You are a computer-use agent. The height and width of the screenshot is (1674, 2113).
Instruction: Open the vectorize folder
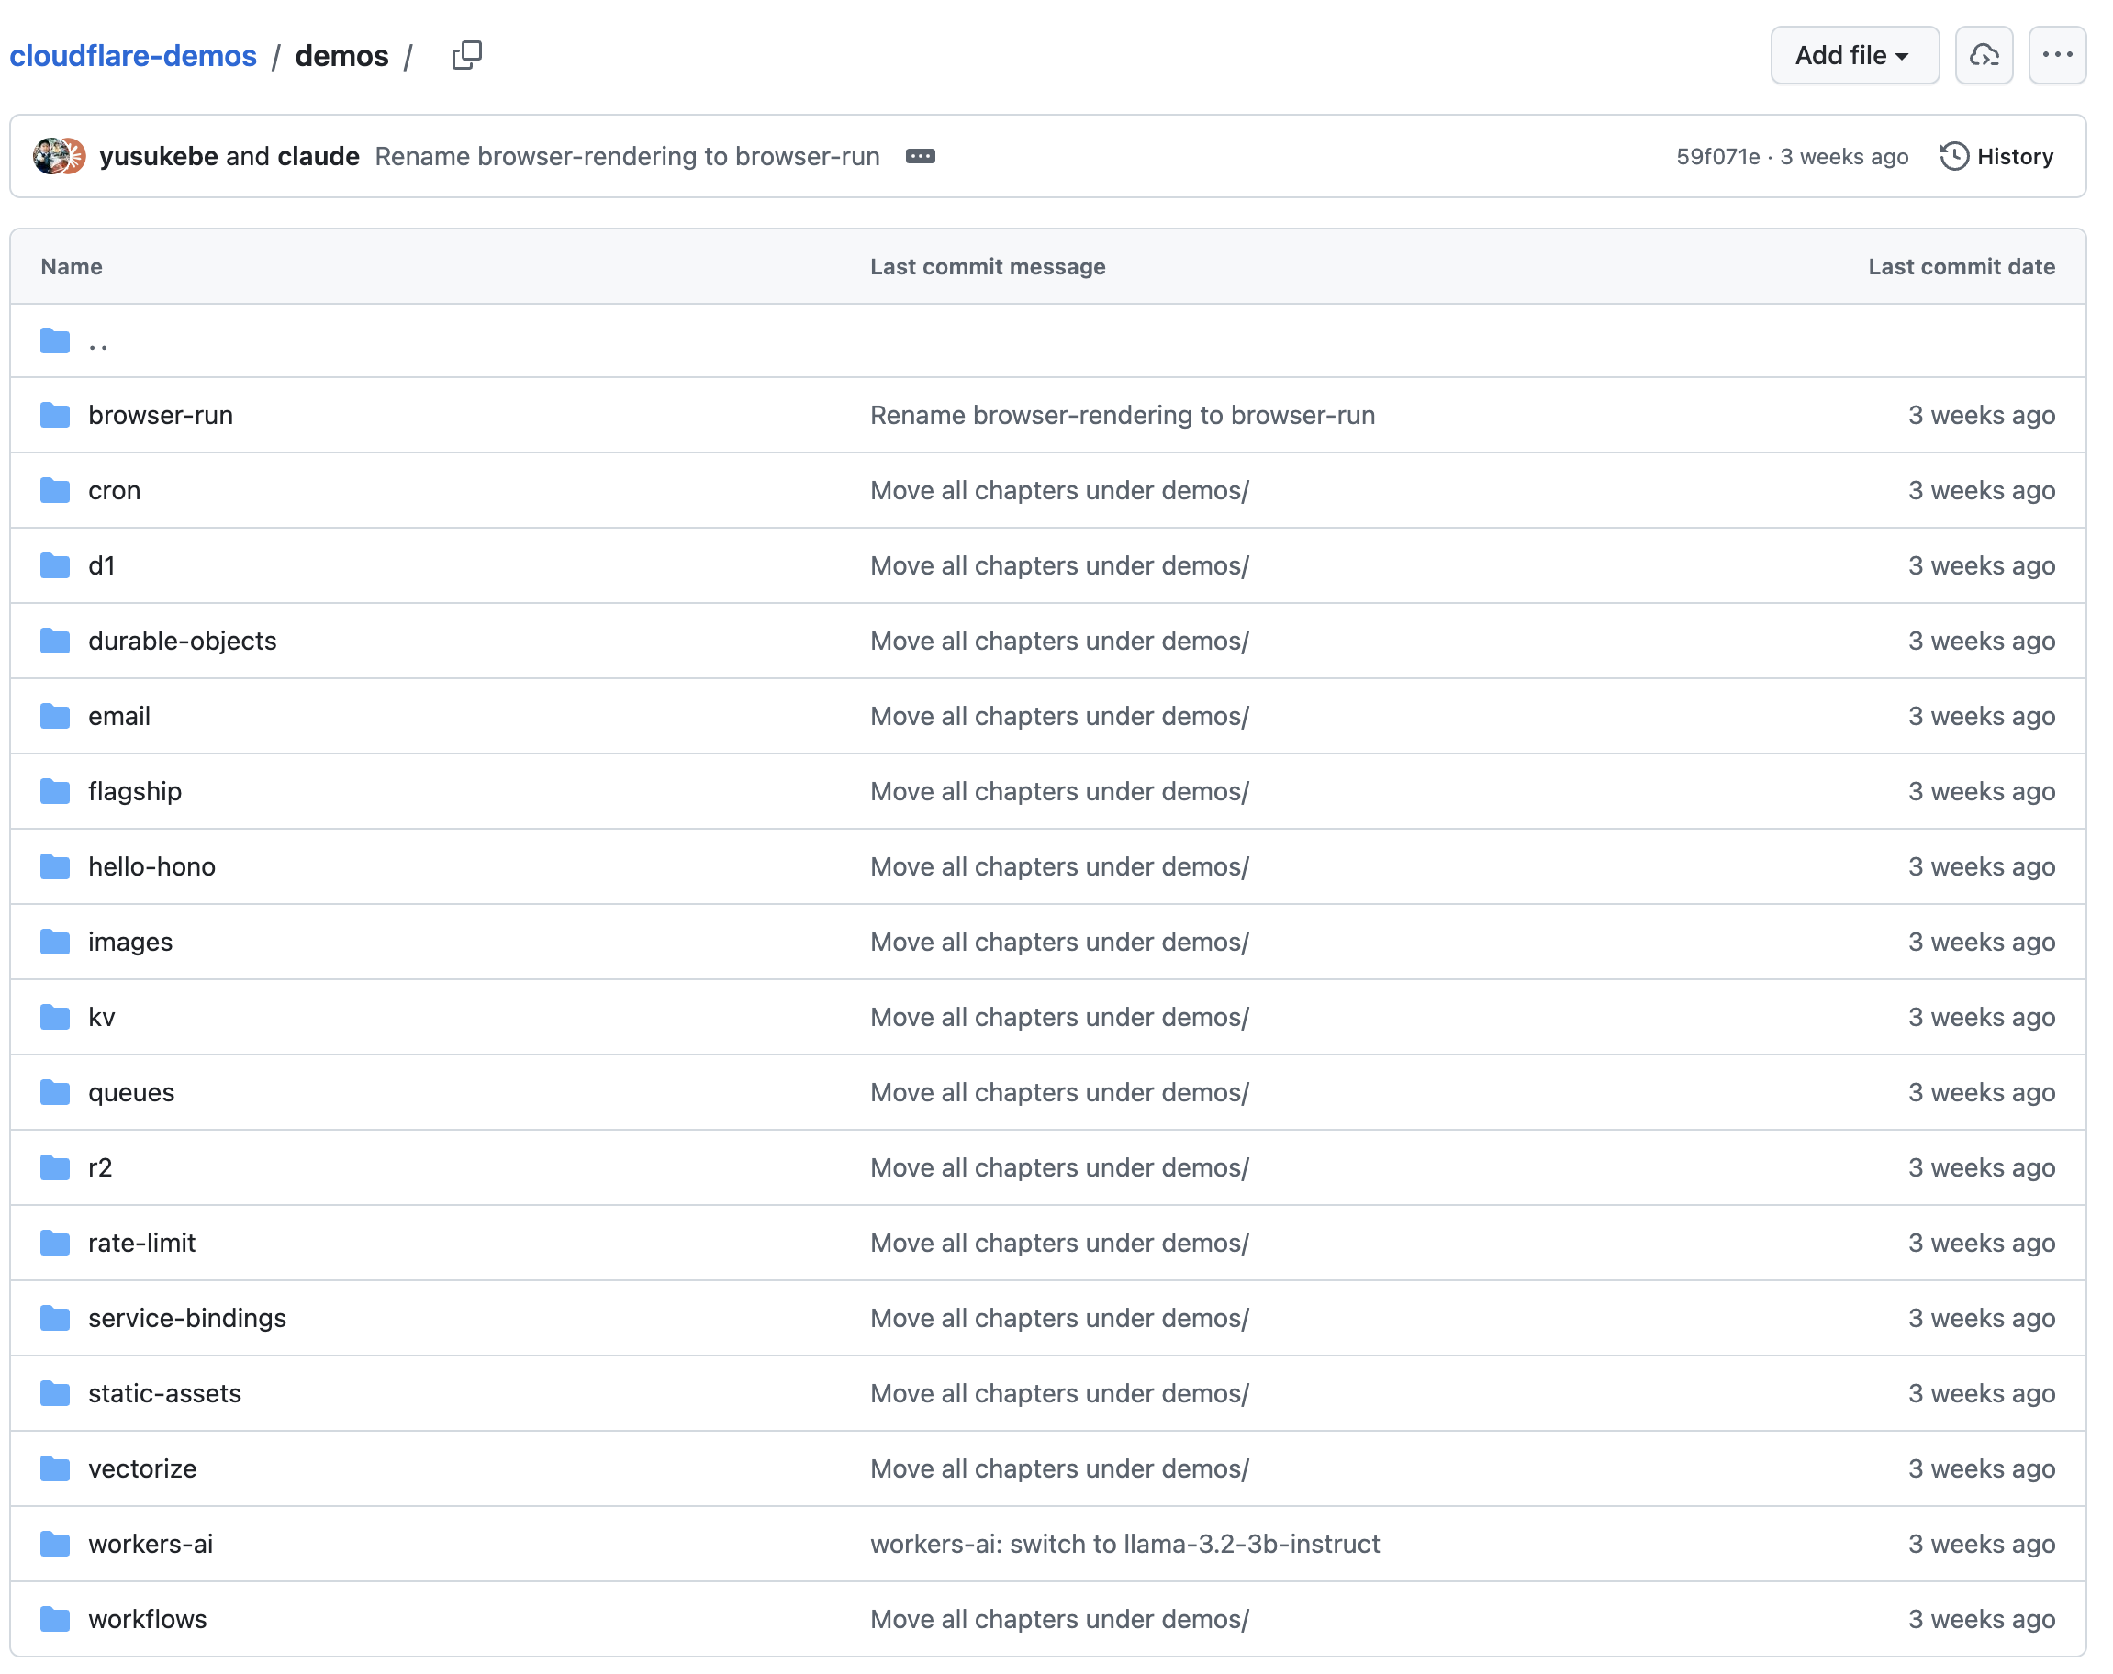(x=142, y=1469)
